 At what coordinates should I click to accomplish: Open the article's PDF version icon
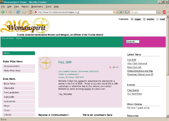pos(110,67)
